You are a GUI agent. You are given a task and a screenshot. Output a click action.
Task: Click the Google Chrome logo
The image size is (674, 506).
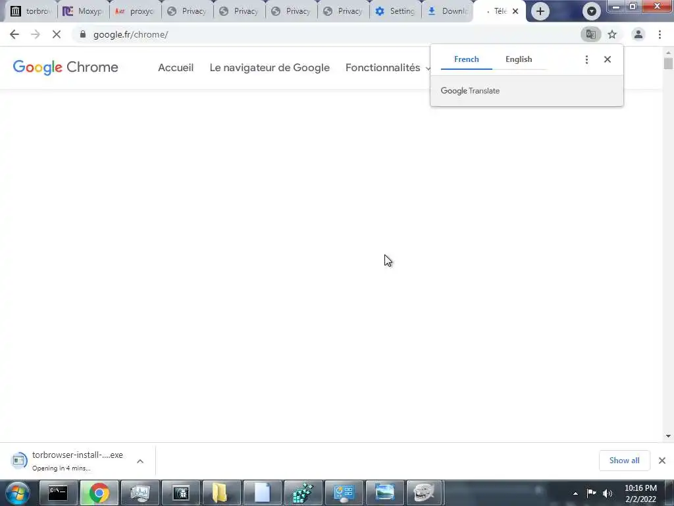(x=65, y=68)
